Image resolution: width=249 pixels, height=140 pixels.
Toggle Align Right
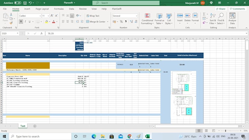(72, 22)
